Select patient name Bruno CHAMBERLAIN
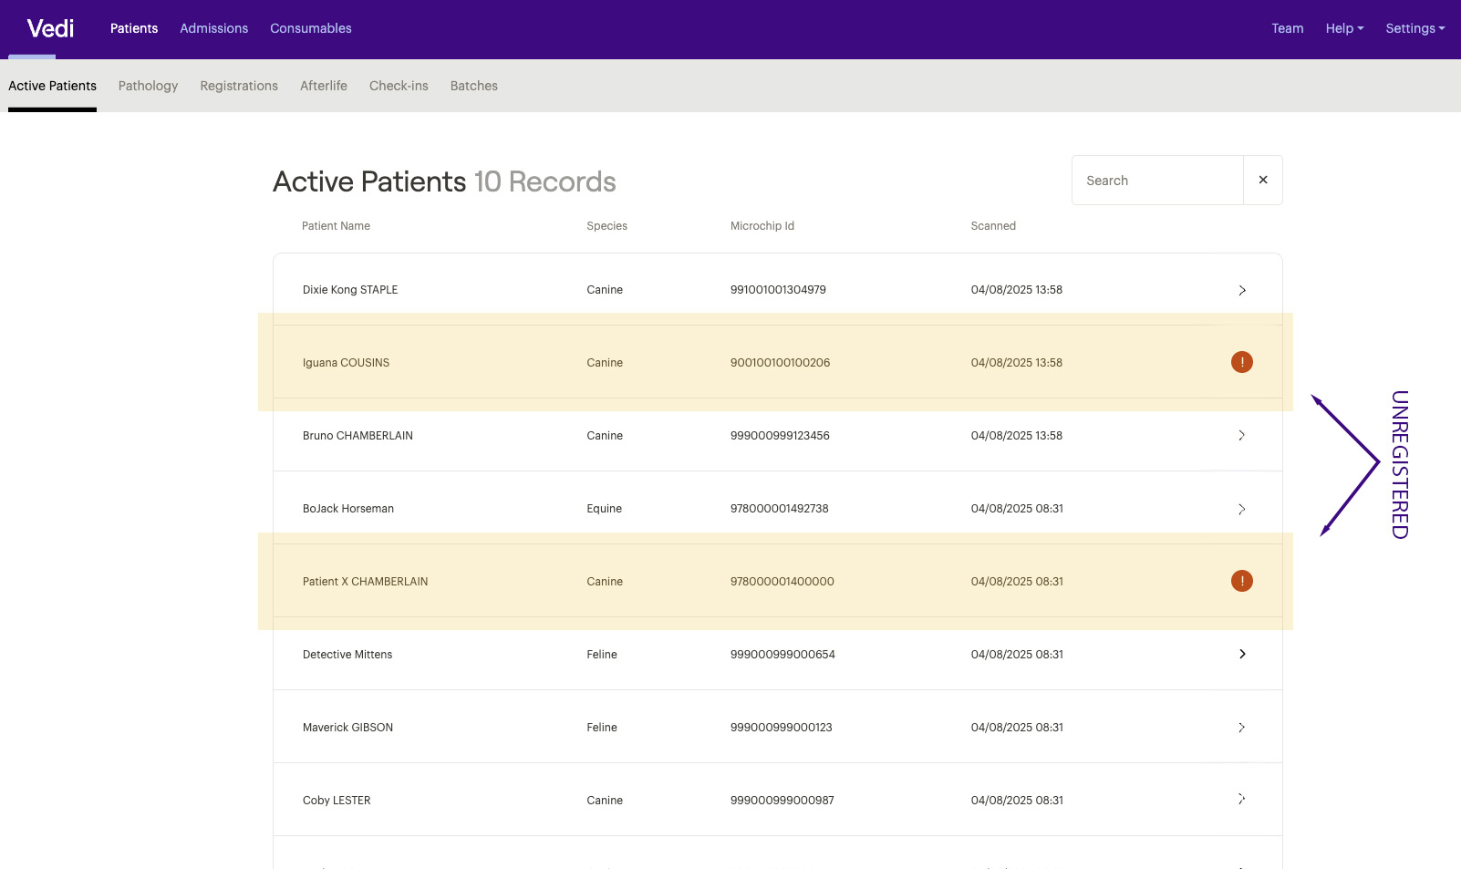 point(357,436)
